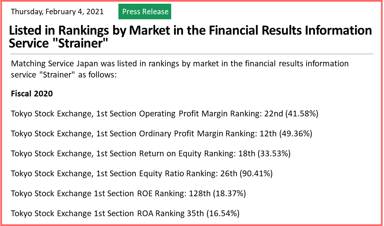
Task: Click the 49.36% value
Action: (296, 134)
